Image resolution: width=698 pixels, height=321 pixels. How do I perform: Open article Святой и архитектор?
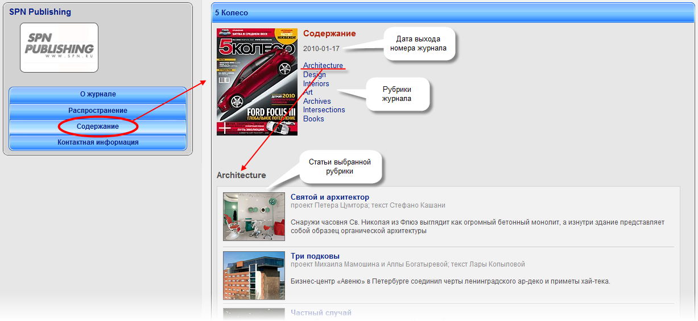click(330, 197)
